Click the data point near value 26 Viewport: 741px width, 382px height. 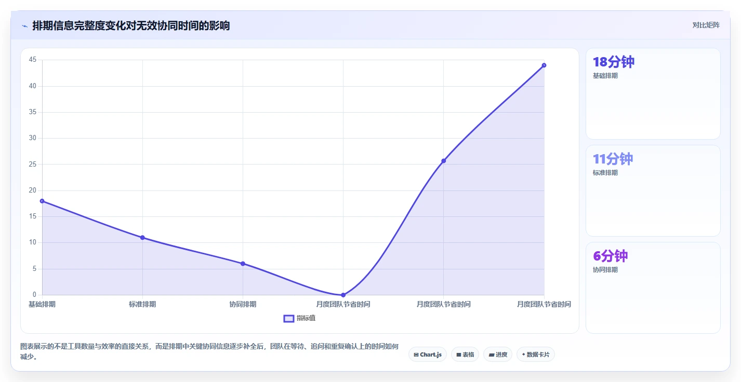click(x=443, y=161)
